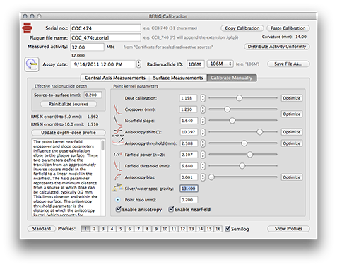Click the red plaque icon beside Serial no.
The image size is (337, 267).
[x=28, y=28]
